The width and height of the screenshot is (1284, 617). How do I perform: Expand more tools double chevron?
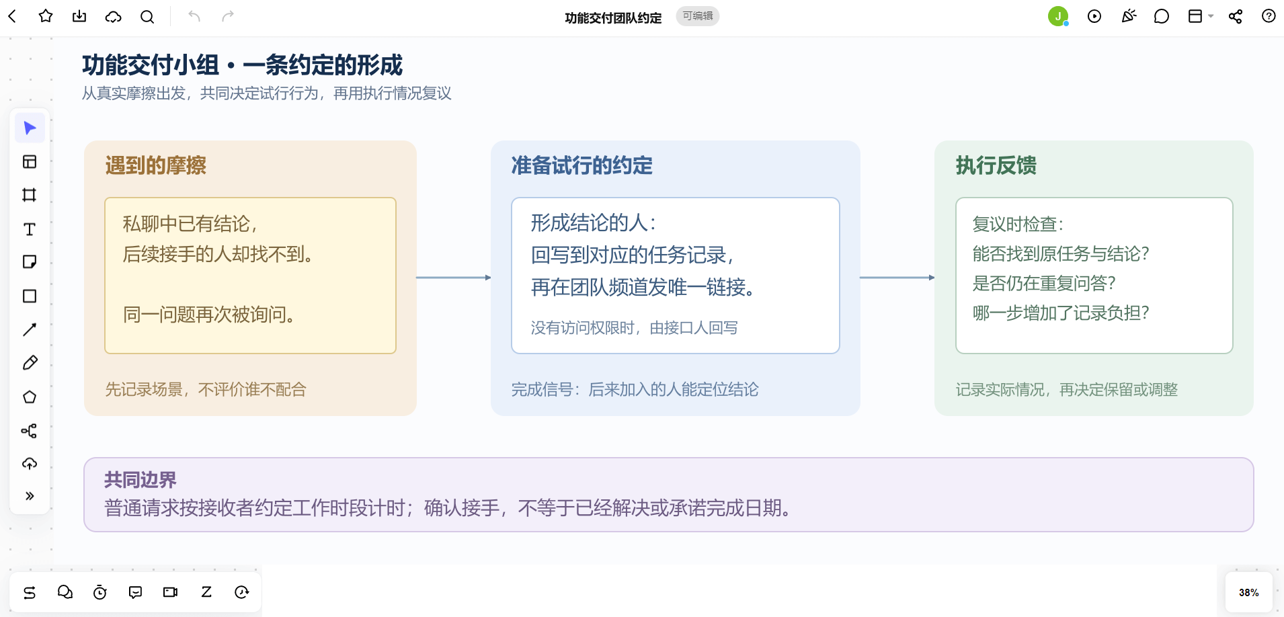(30, 496)
